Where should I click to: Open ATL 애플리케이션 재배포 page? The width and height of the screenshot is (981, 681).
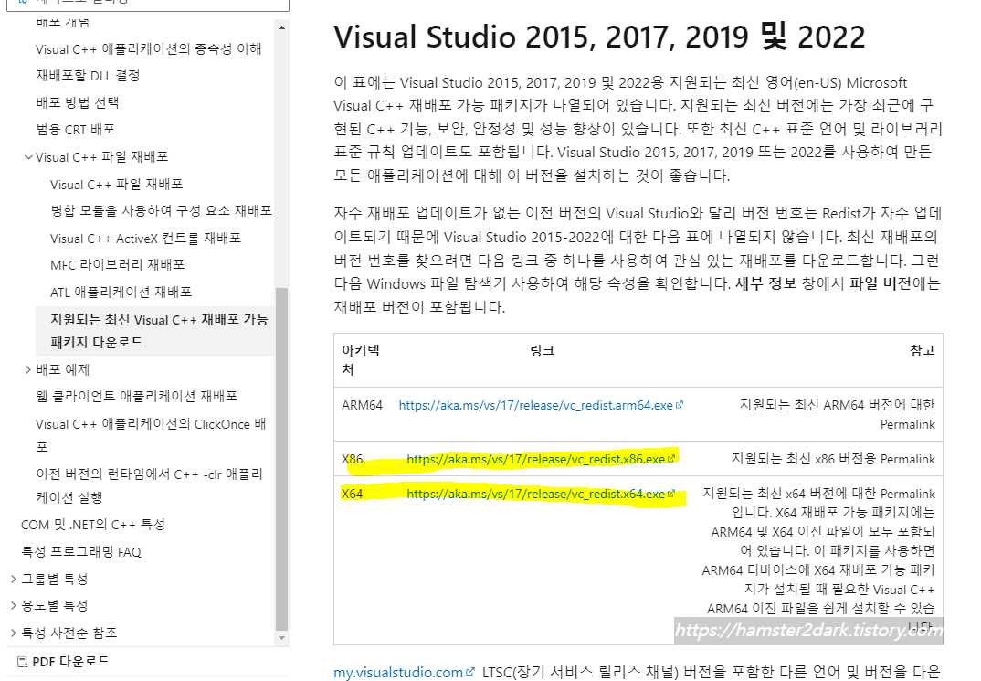[121, 293]
